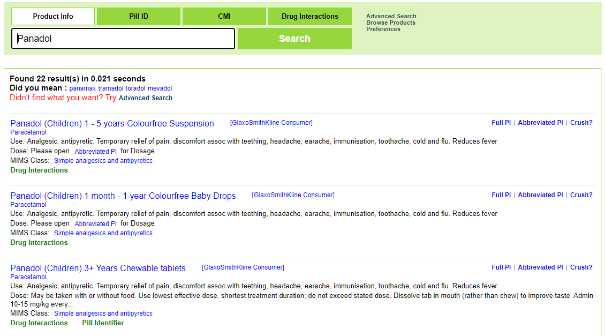This screenshot has height=336, width=605.
Task: Click the Search button
Action: coord(294,38)
